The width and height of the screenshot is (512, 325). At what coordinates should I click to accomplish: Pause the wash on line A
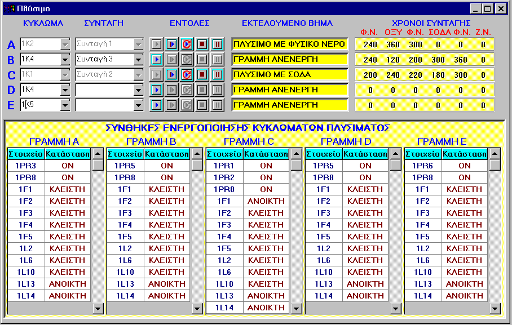click(217, 44)
